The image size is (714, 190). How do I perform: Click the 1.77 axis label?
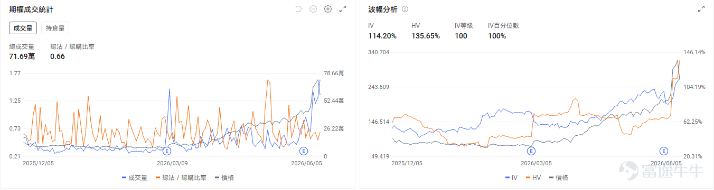(15, 73)
